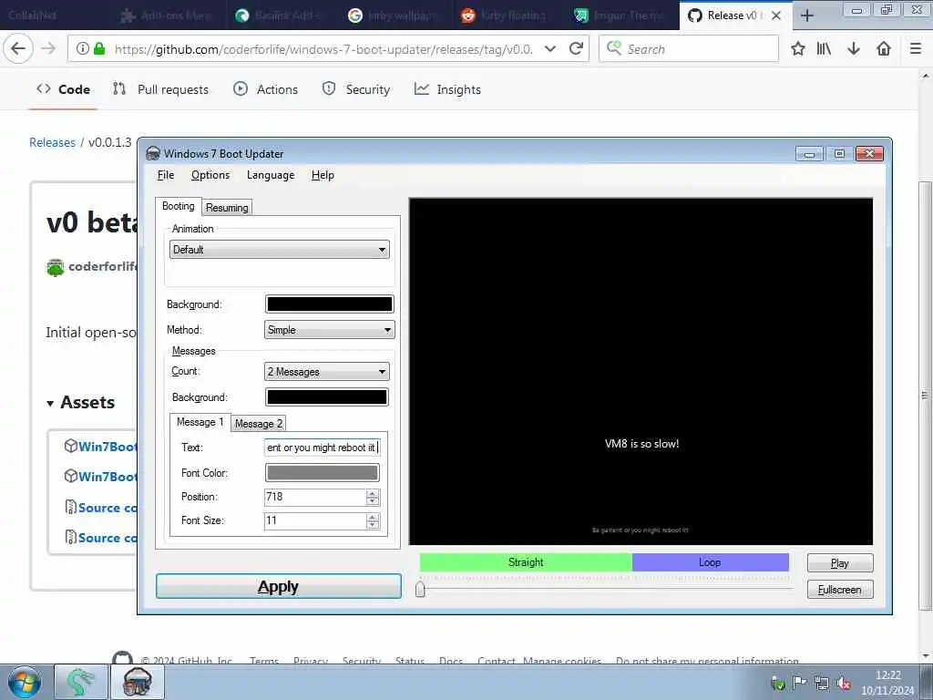This screenshot has width=933, height=700.
Task: Click the Fullscreen button
Action: (x=839, y=590)
